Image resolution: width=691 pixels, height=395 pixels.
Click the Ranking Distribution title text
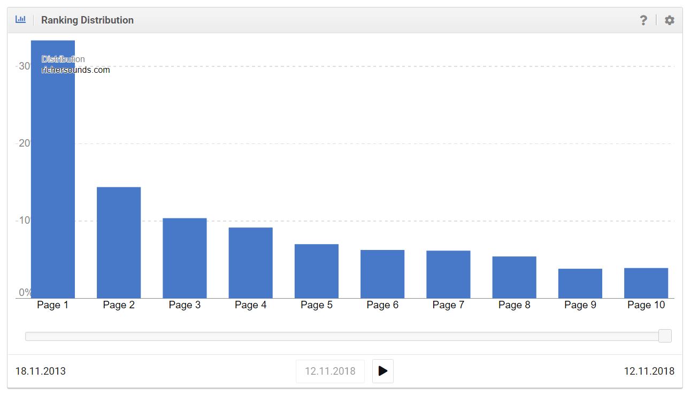[87, 20]
